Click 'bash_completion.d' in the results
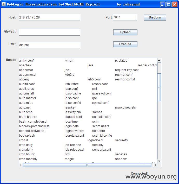This screenshot has width=179, height=184. point(33,122)
